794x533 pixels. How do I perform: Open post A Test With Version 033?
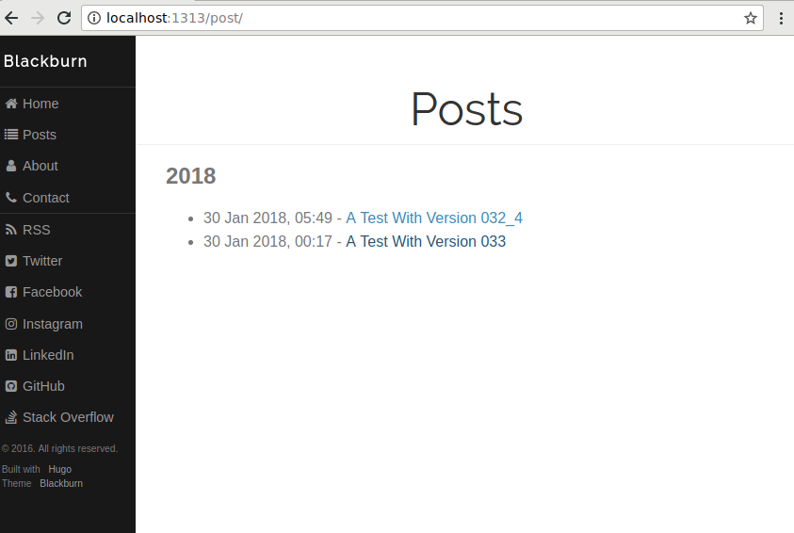pyautogui.click(x=426, y=242)
